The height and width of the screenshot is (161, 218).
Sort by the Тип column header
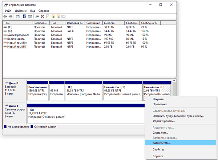click(57, 23)
